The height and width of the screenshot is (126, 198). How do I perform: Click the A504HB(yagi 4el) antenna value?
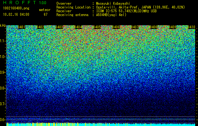click(x=111, y=15)
